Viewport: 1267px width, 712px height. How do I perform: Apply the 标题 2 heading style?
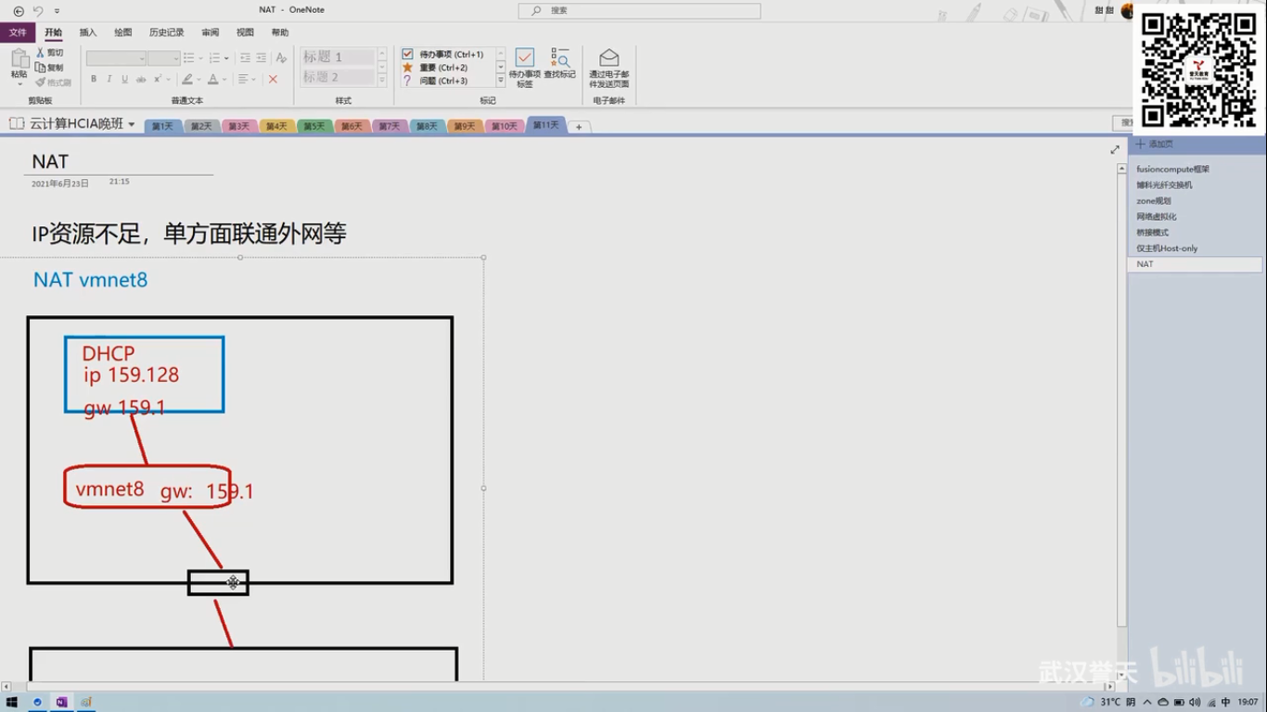click(338, 77)
